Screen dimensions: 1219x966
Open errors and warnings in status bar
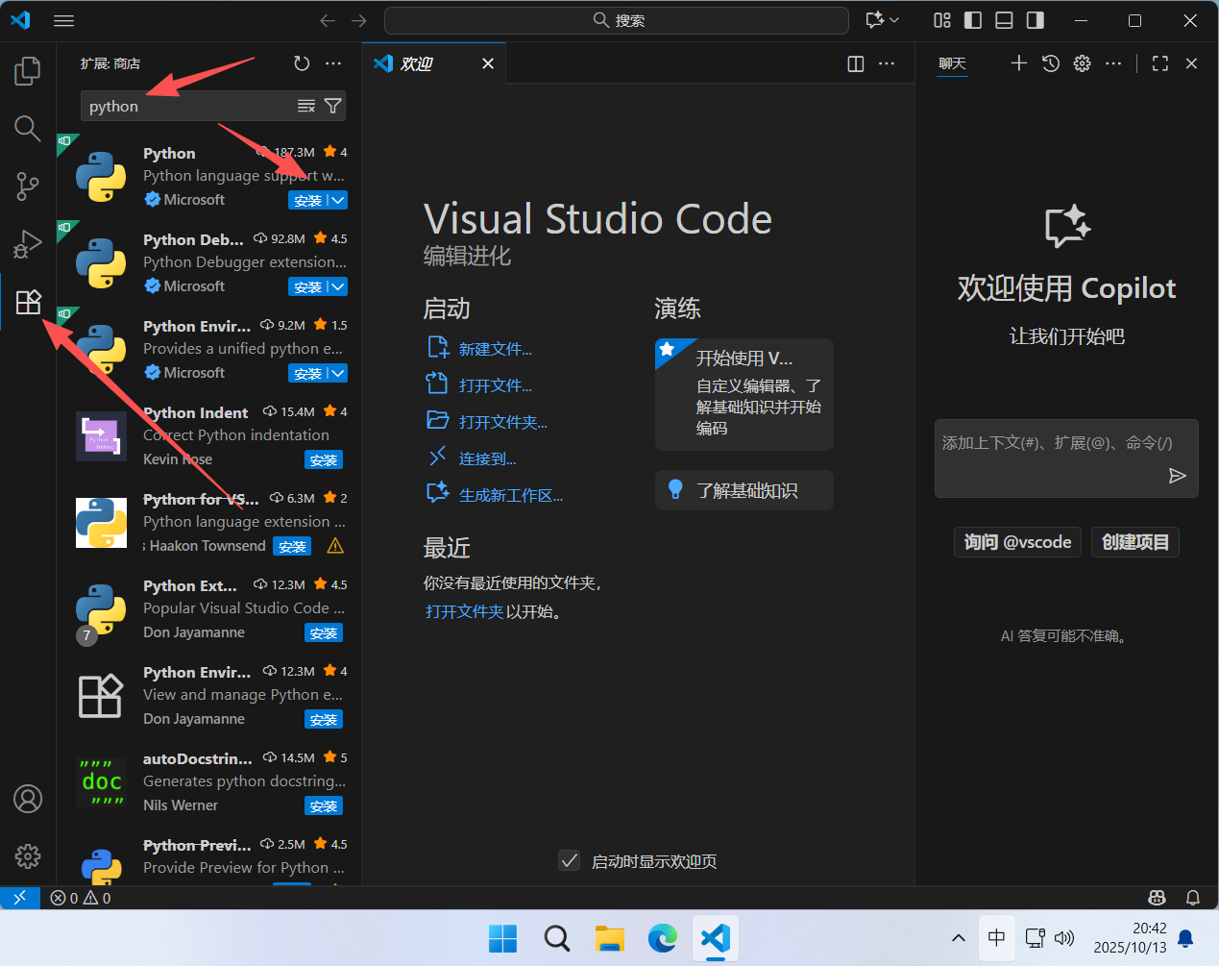click(81, 898)
